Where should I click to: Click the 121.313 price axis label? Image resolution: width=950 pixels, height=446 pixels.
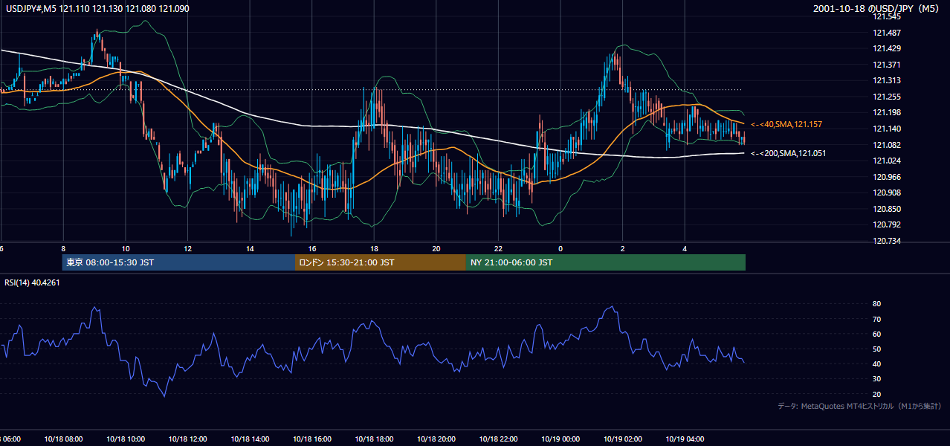888,80
